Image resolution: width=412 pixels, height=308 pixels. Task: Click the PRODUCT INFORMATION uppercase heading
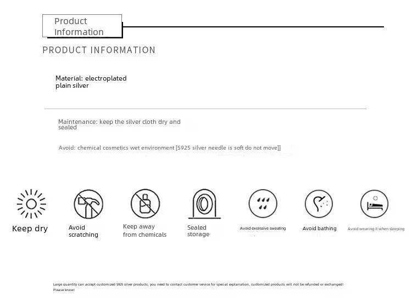point(99,50)
